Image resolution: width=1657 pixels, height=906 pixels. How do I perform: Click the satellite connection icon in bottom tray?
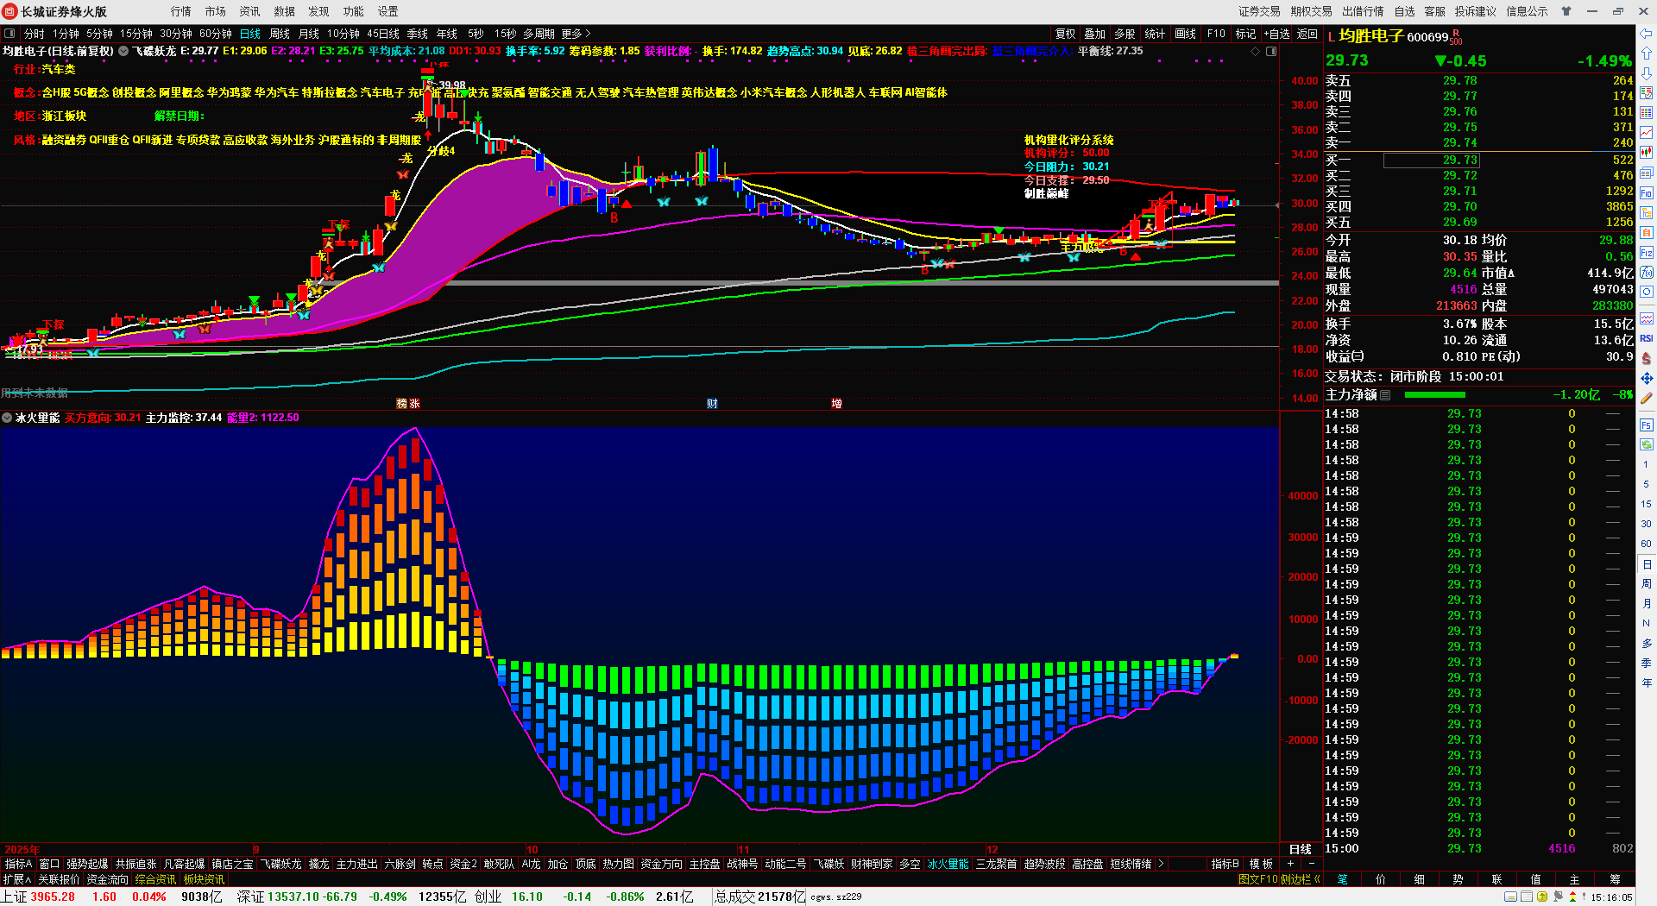[1558, 897]
